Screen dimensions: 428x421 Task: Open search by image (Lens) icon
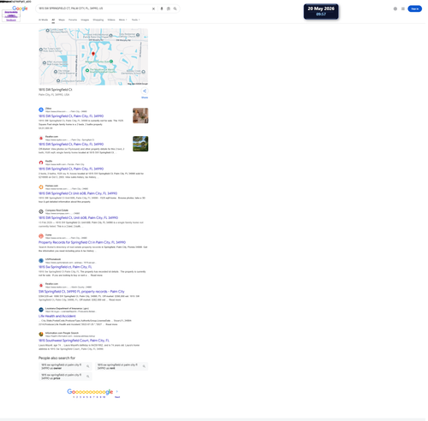[169, 9]
